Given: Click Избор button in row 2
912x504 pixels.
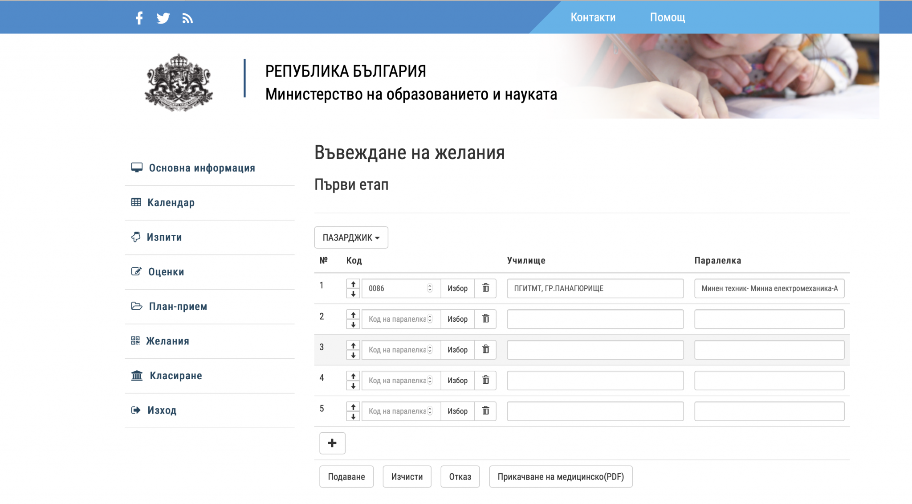Looking at the screenshot, I should tap(457, 319).
